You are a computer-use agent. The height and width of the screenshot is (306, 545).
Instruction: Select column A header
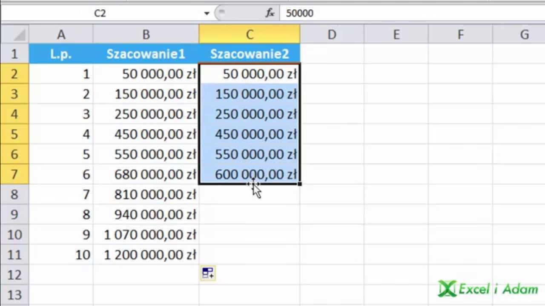(x=61, y=34)
